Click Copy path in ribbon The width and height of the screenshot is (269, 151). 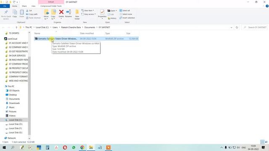pos(32,14)
